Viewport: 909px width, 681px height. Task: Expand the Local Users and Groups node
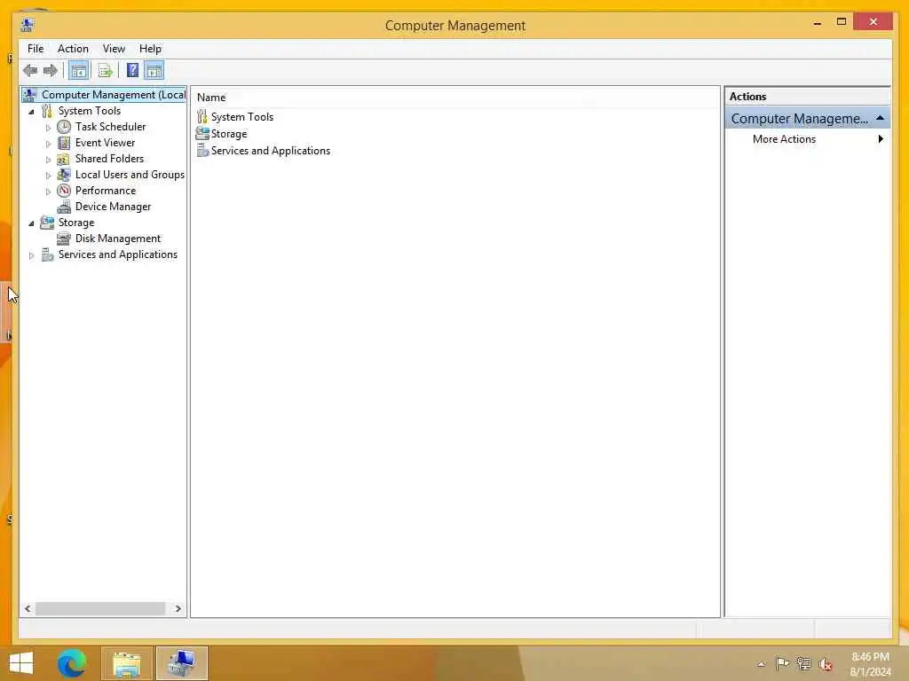pos(48,175)
